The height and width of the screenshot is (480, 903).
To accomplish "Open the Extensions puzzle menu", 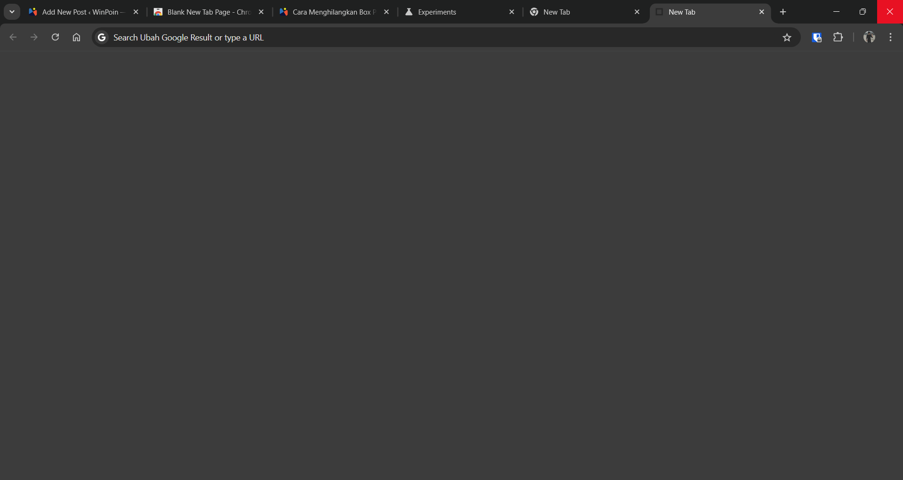I will pyautogui.click(x=838, y=37).
